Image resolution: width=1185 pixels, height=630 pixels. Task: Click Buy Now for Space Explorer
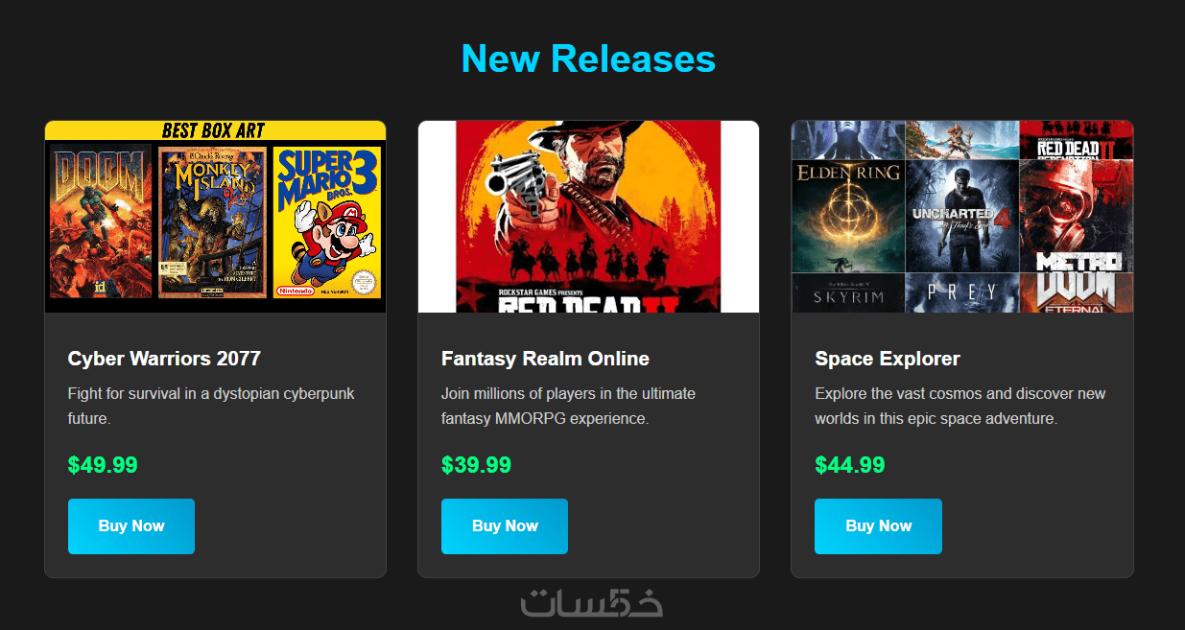click(878, 525)
